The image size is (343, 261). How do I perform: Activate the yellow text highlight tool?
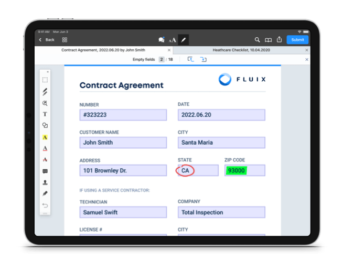[x=45, y=137]
